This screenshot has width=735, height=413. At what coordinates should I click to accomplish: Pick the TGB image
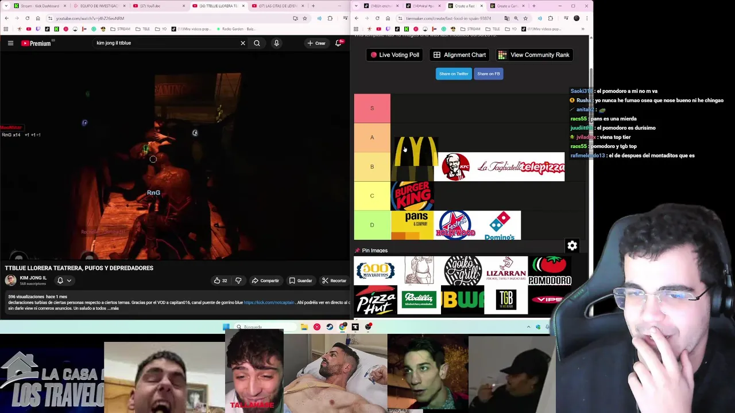(506, 300)
